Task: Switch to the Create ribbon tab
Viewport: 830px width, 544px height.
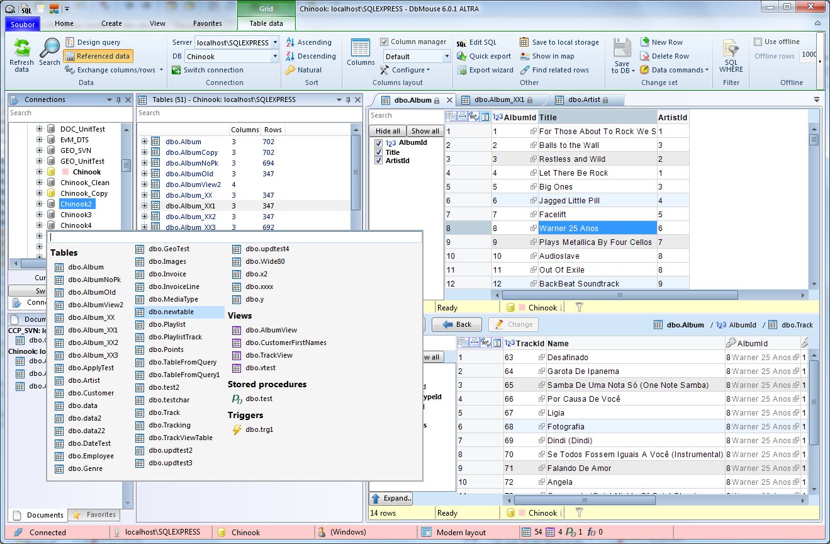Action: click(111, 23)
